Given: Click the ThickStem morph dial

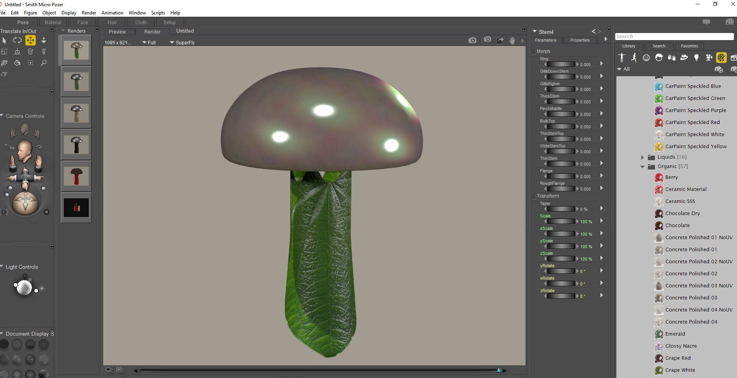Looking at the screenshot, I should click(561, 101).
